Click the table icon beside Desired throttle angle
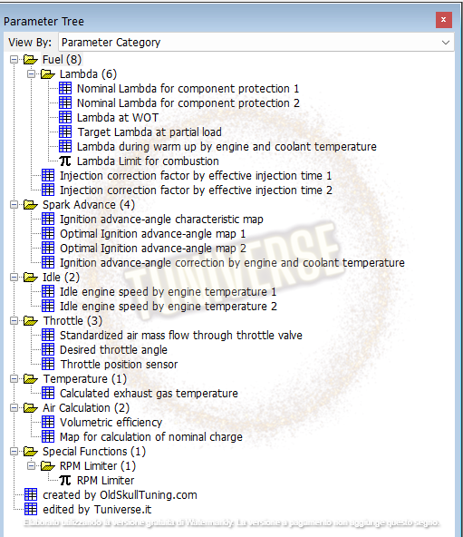Screen dimensions: 463x537 (x=48, y=349)
